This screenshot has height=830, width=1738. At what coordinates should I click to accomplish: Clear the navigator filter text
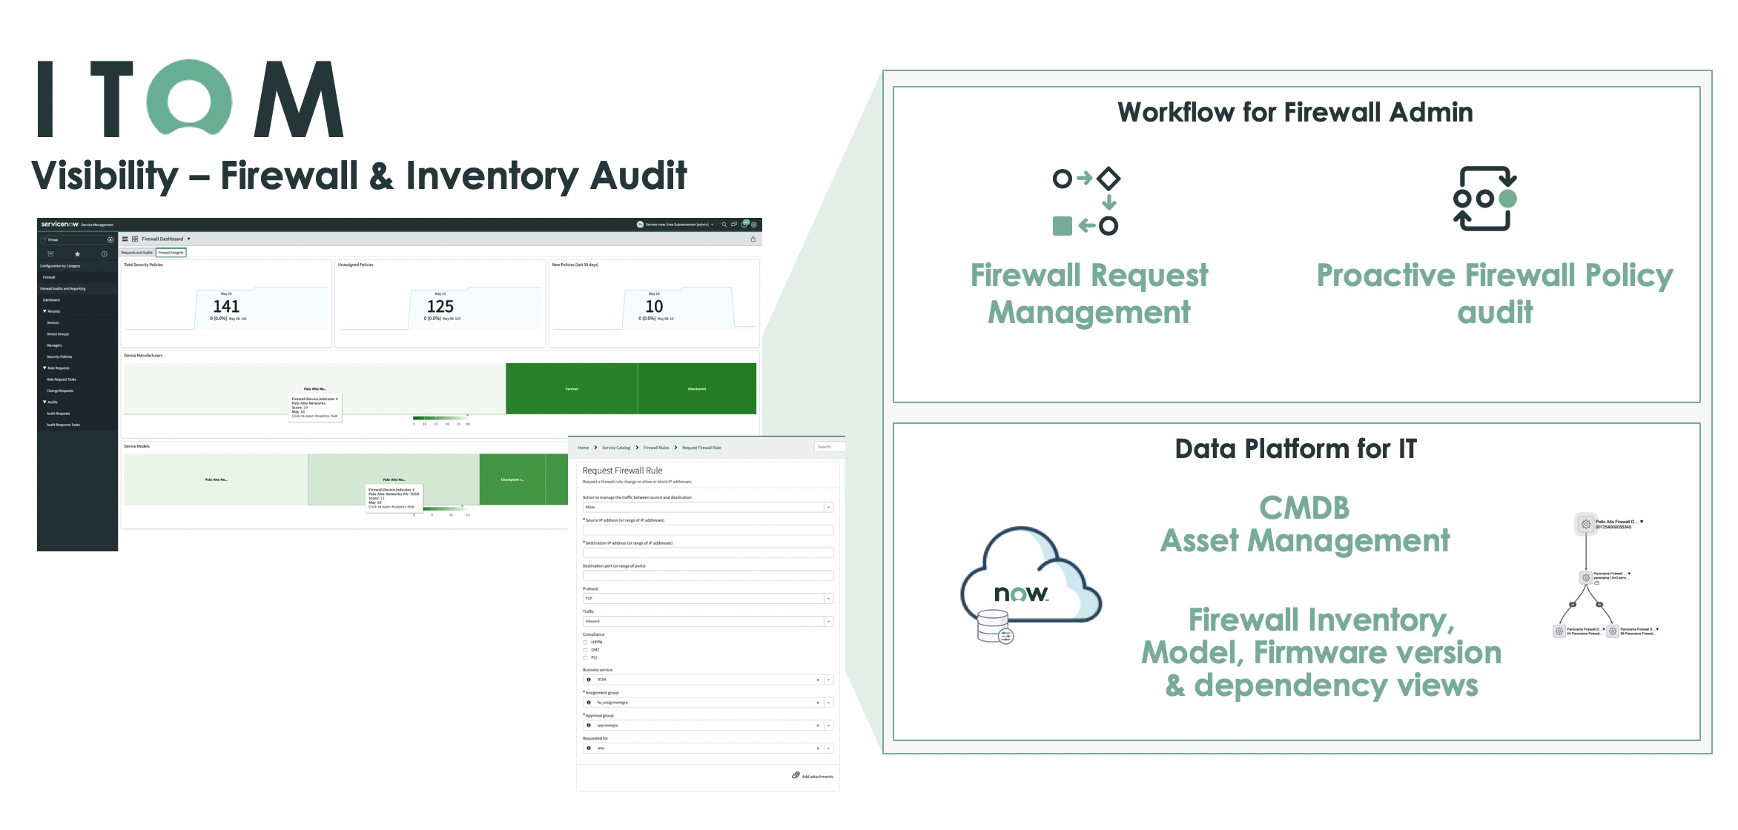coord(110,239)
